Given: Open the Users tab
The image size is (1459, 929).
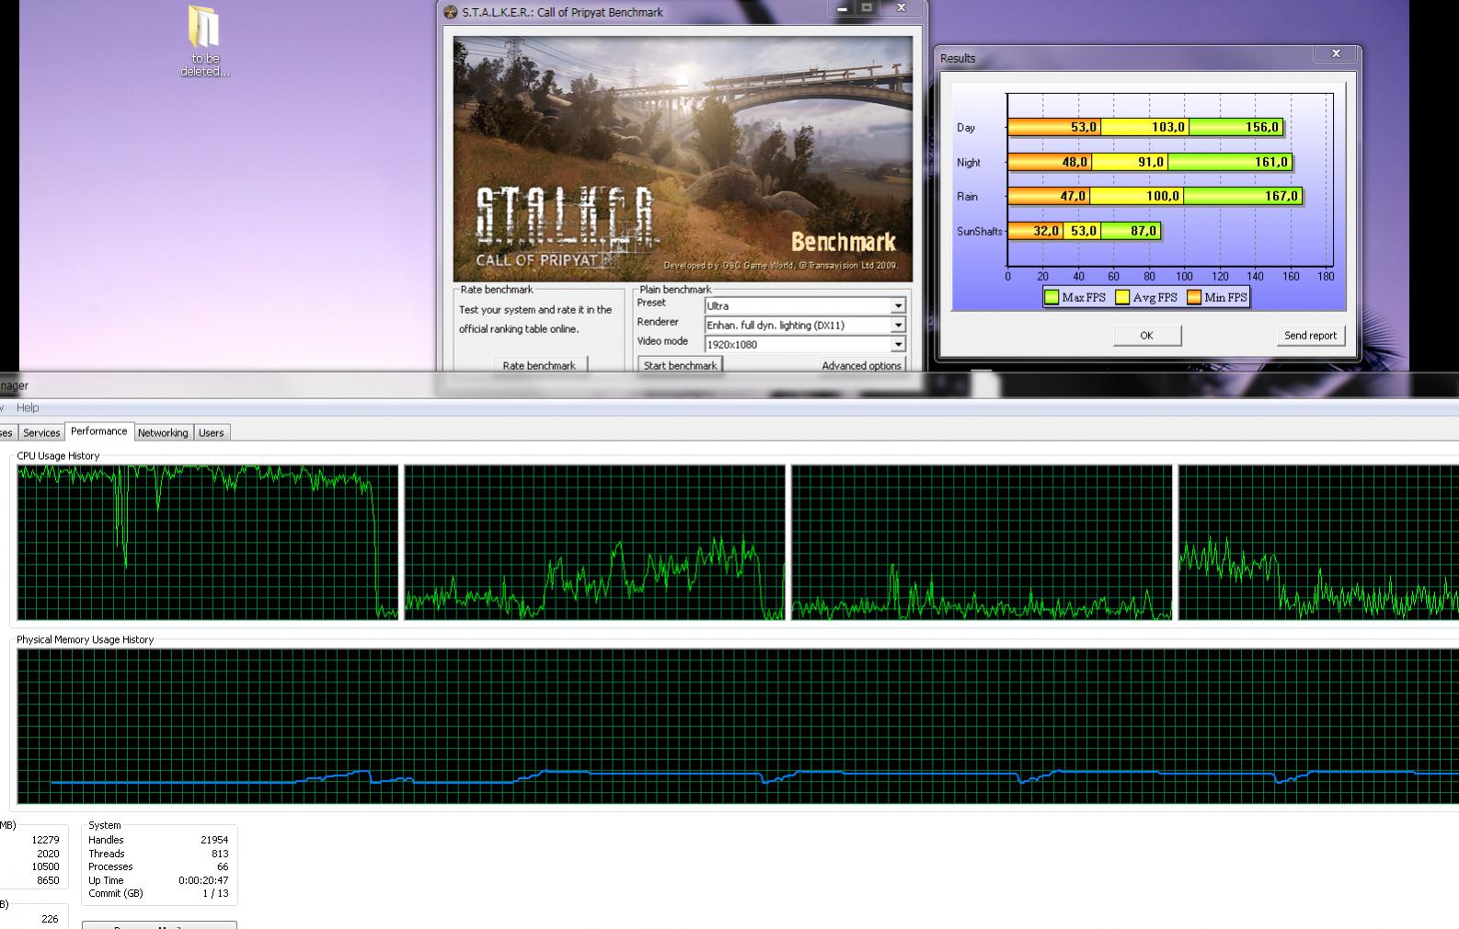Looking at the screenshot, I should 212,432.
